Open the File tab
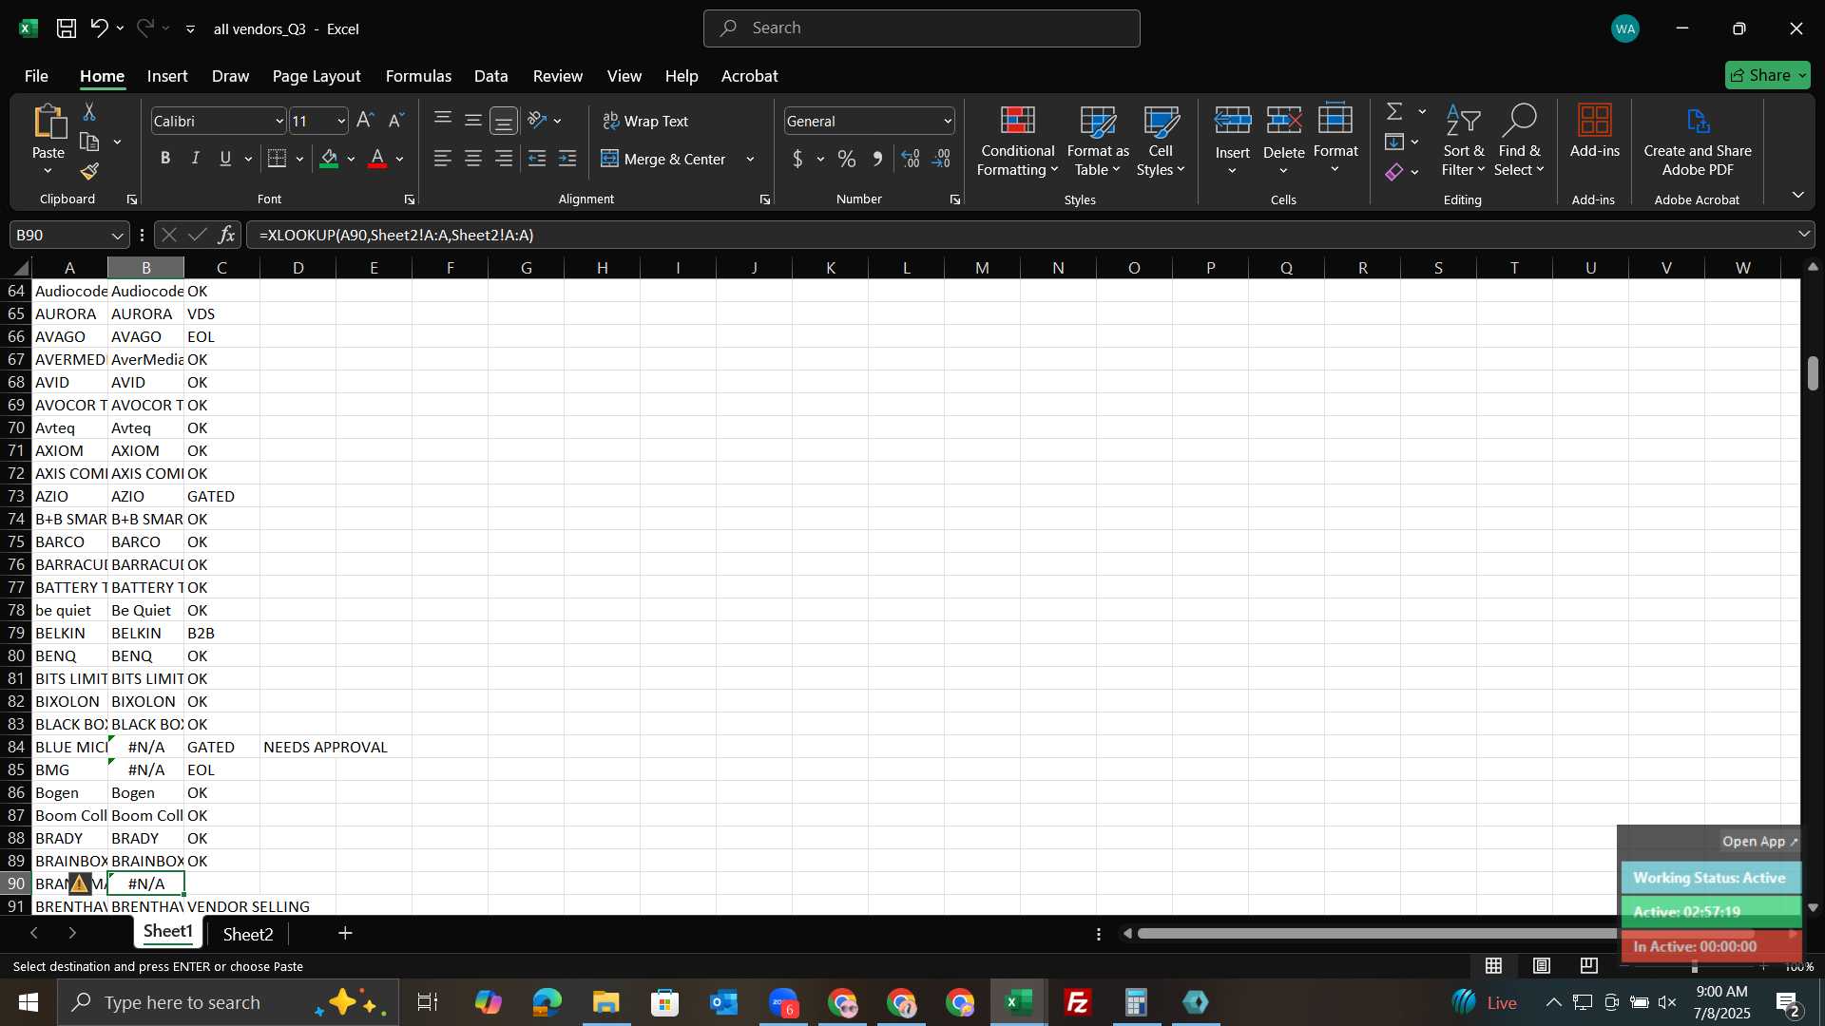This screenshot has width=1825, height=1026. [36, 76]
